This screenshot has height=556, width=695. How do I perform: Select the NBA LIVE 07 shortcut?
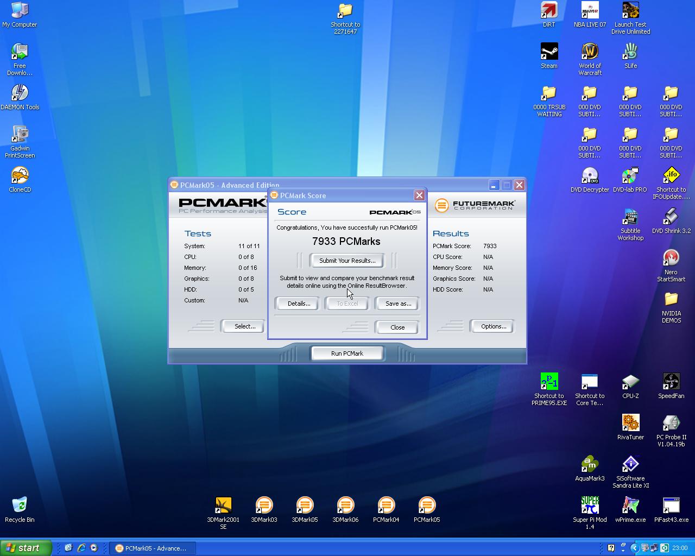[590, 15]
